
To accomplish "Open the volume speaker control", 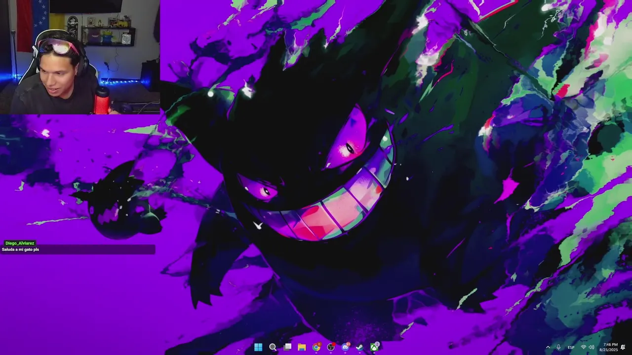I will point(592,348).
